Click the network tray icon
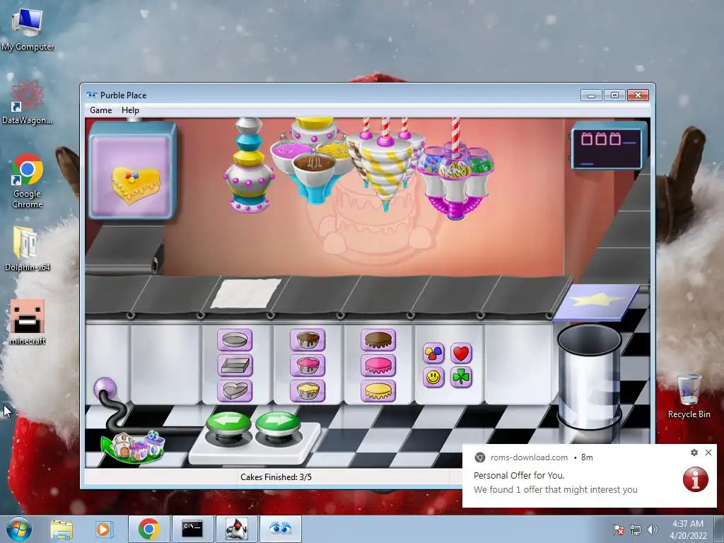This screenshot has width=724, height=543. click(x=636, y=530)
